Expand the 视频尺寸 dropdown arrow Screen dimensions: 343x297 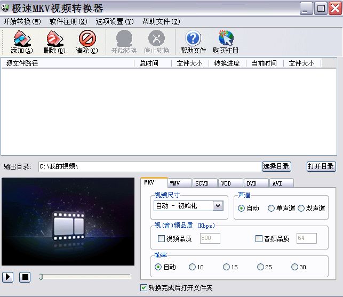(x=218, y=206)
